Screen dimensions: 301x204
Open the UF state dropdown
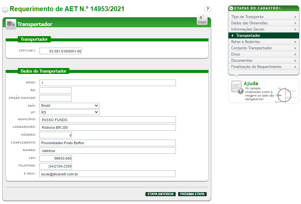(x=69, y=112)
